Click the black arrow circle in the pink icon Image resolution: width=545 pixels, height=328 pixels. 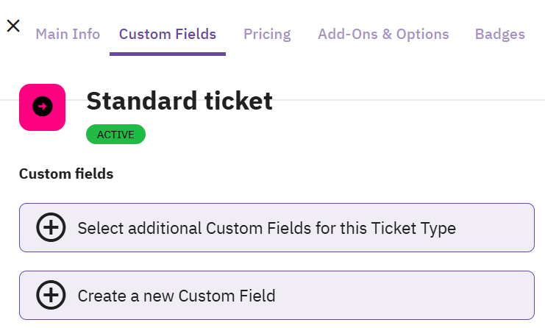(42, 107)
